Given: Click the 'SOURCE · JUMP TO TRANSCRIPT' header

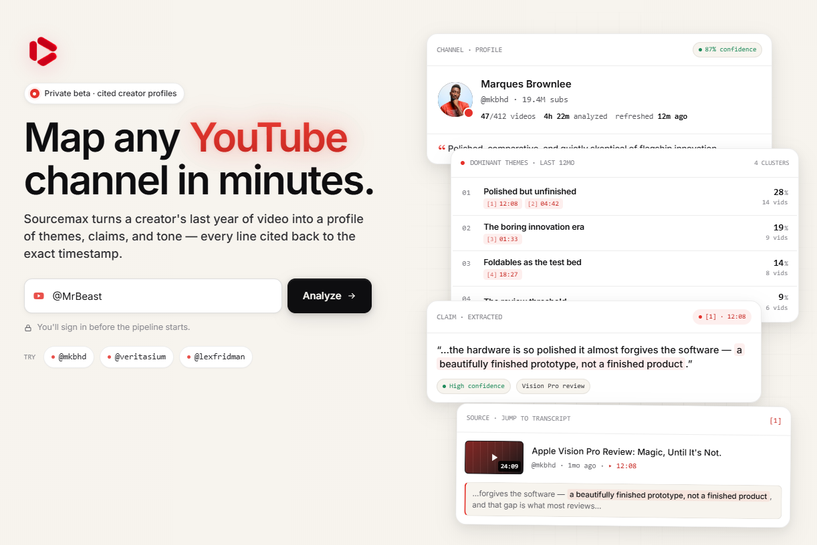Looking at the screenshot, I should click(x=518, y=418).
